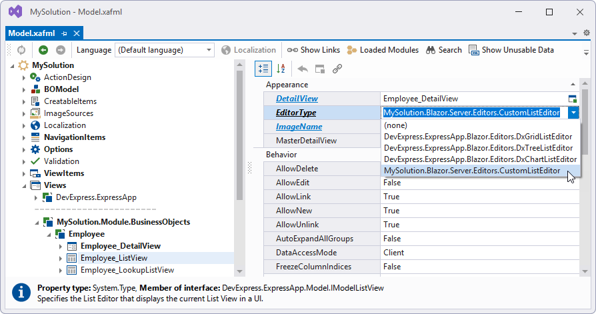Viewport: 596px width, 314px height.
Task: Click the toolbar drag grip handle
Action: 10,50
